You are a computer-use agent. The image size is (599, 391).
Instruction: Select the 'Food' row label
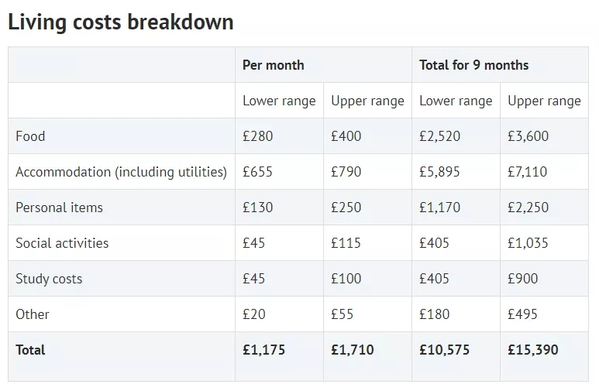[x=30, y=136]
